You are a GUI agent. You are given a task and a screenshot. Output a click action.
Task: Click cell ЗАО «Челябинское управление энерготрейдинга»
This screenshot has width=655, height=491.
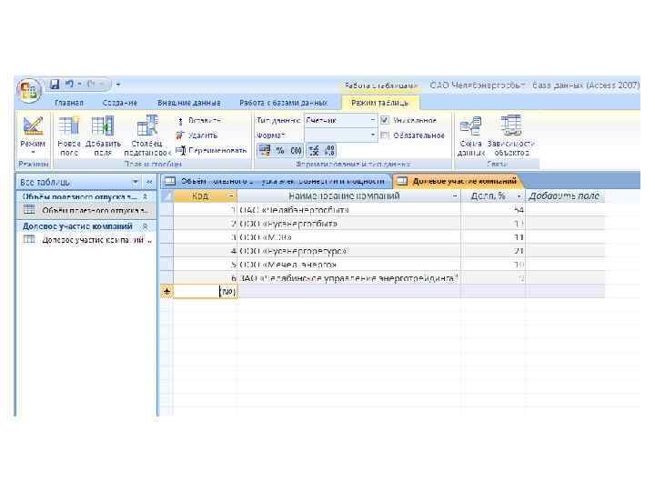point(348,278)
